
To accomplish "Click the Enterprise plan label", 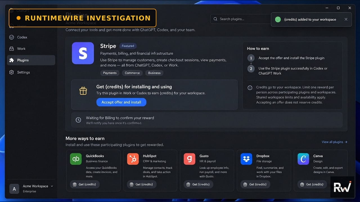I will [x=30, y=191].
